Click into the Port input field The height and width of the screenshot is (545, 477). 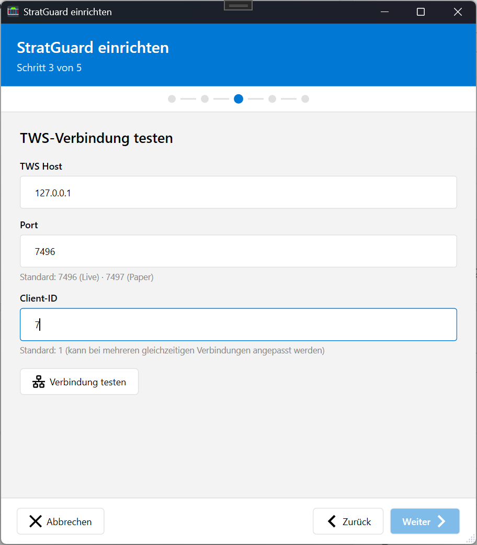coord(238,251)
